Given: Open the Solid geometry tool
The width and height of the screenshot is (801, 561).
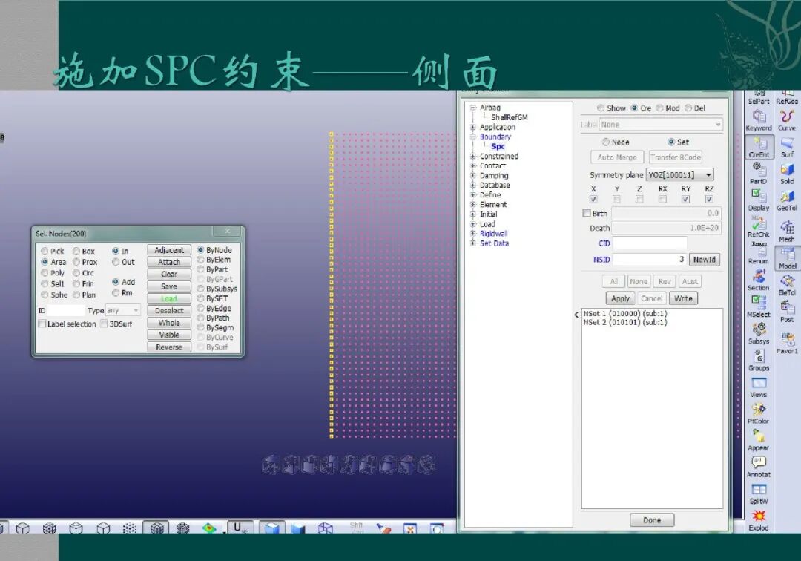Looking at the screenshot, I should pos(787,174).
